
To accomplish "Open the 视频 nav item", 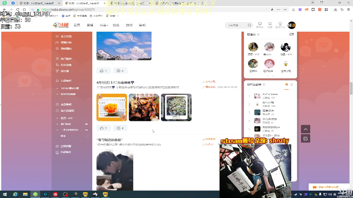I will [x=116, y=25].
